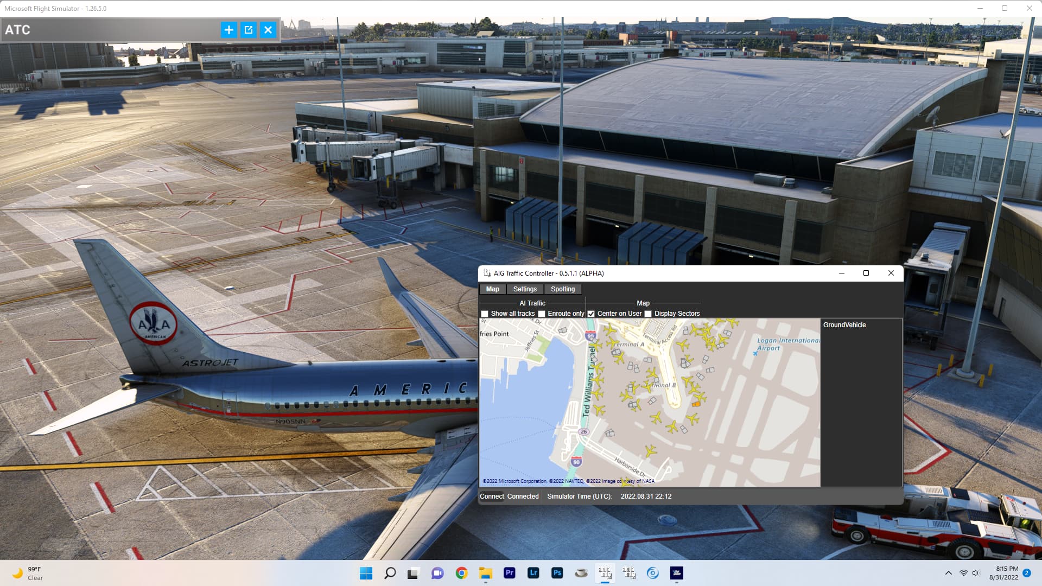
Task: Minimize the AIG Traffic Controller window
Action: (842, 273)
